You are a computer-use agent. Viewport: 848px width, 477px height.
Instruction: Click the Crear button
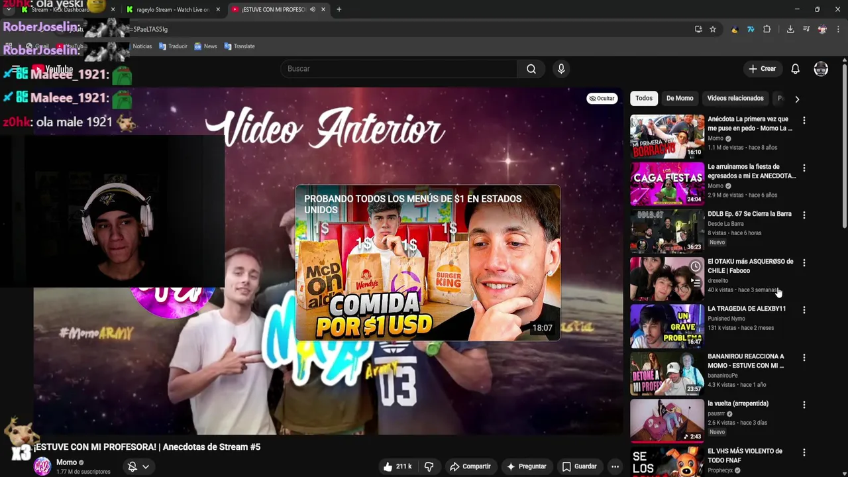[762, 69]
